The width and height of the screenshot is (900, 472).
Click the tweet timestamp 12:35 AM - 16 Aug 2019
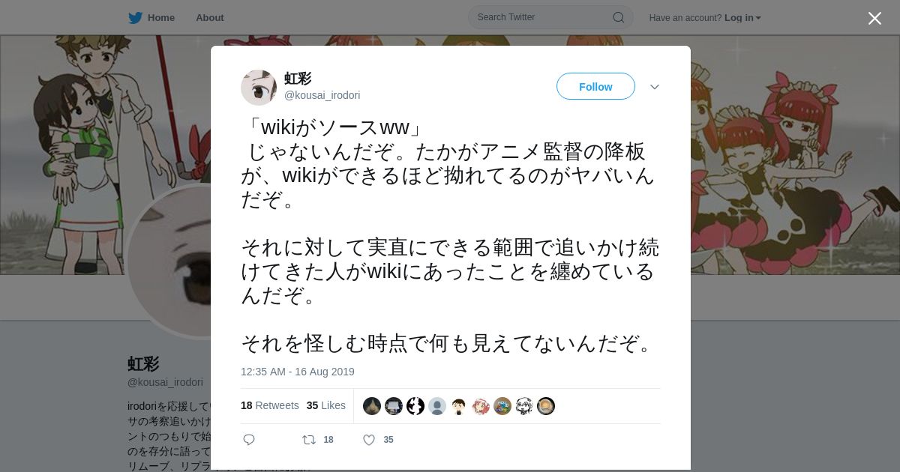tap(298, 372)
